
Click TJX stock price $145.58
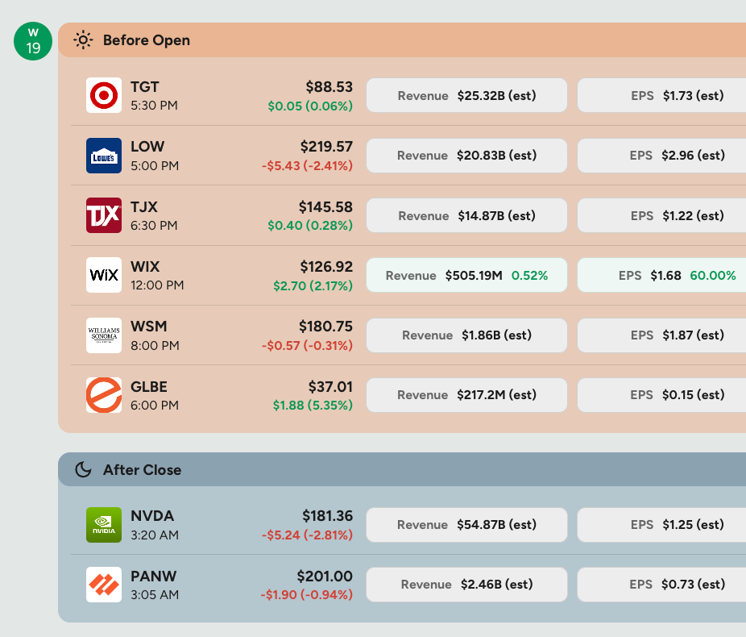tap(326, 206)
